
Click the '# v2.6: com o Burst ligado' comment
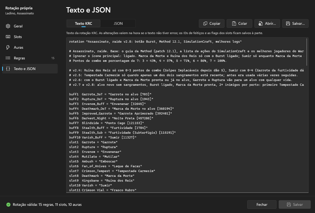[181, 80]
